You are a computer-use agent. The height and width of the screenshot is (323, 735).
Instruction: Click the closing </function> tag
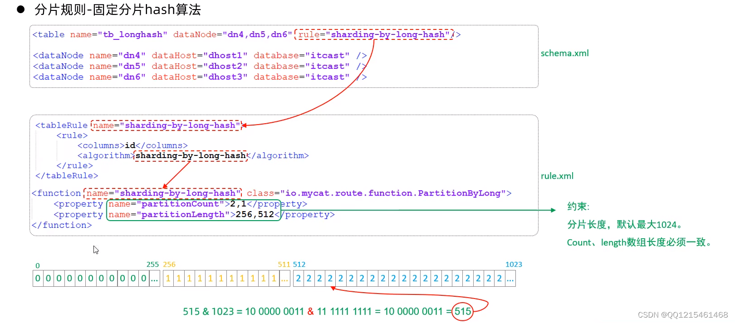tap(62, 225)
